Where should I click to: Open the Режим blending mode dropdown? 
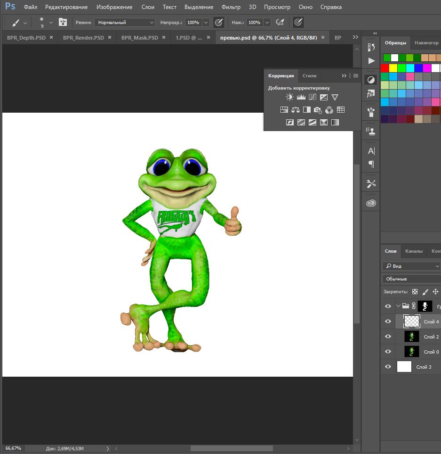125,22
